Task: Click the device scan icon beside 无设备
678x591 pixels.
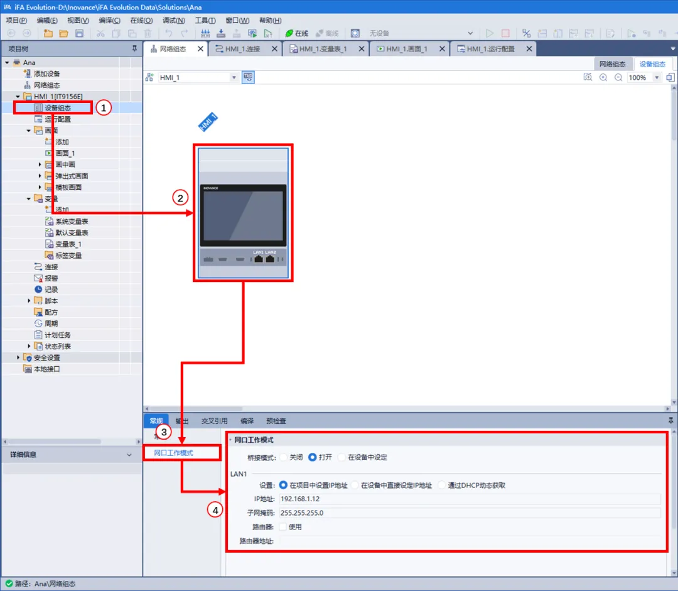Action: coord(355,33)
